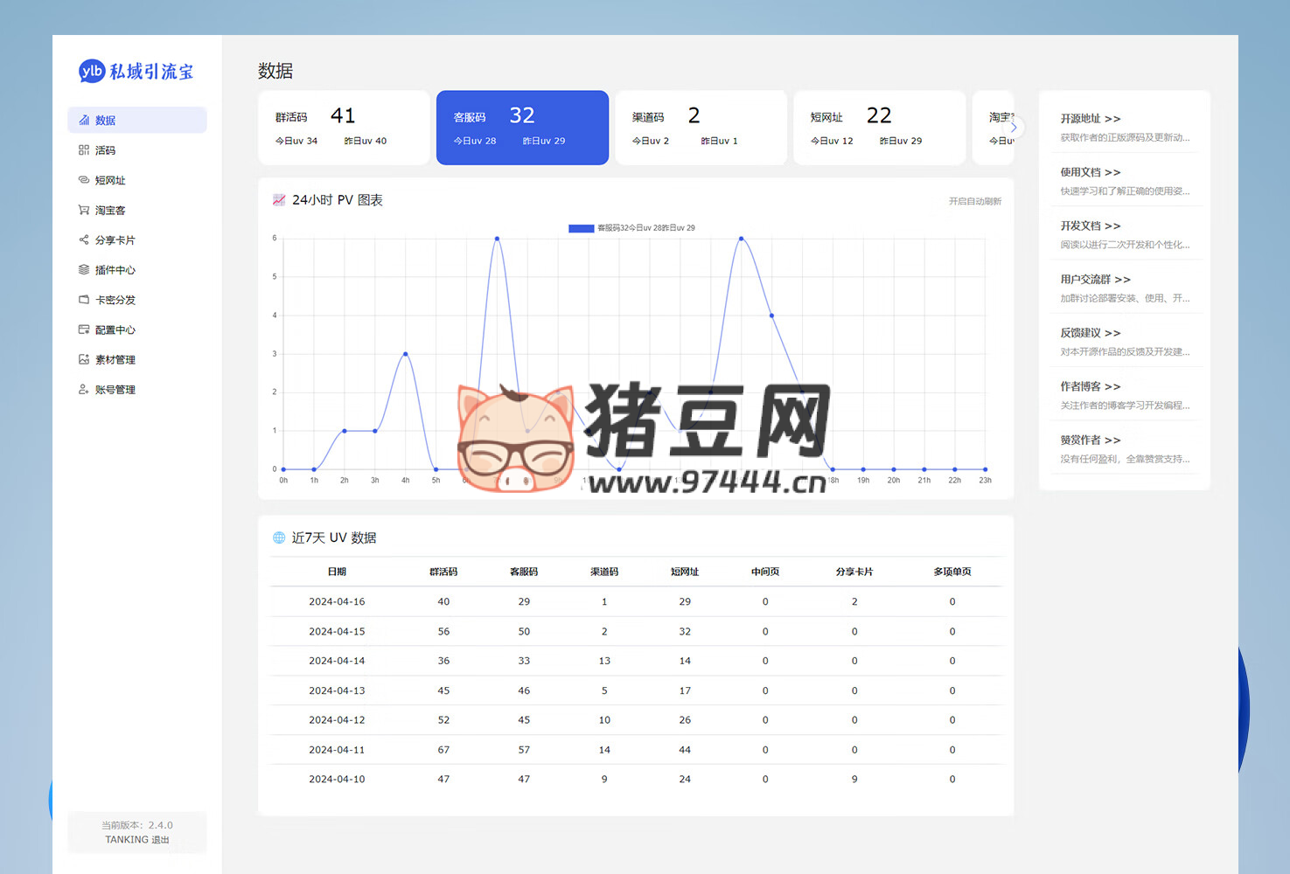Click the 24小时 PV chart title icon
Screen dimensions: 1290x874
point(279,200)
